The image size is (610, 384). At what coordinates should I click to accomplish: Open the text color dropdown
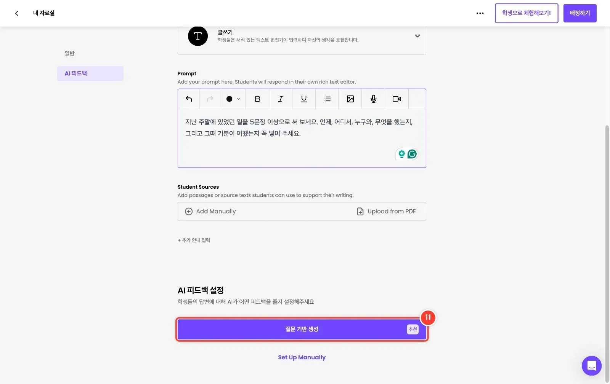click(233, 99)
